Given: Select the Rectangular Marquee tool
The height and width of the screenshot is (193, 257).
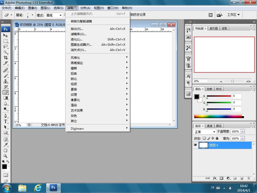Looking at the screenshot, I should coord(6,41).
